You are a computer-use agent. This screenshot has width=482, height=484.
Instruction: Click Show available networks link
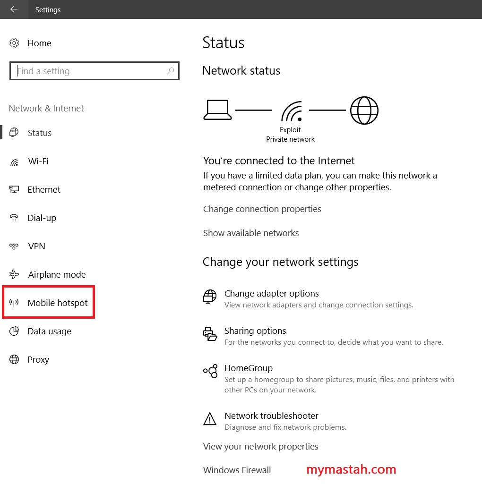(251, 233)
